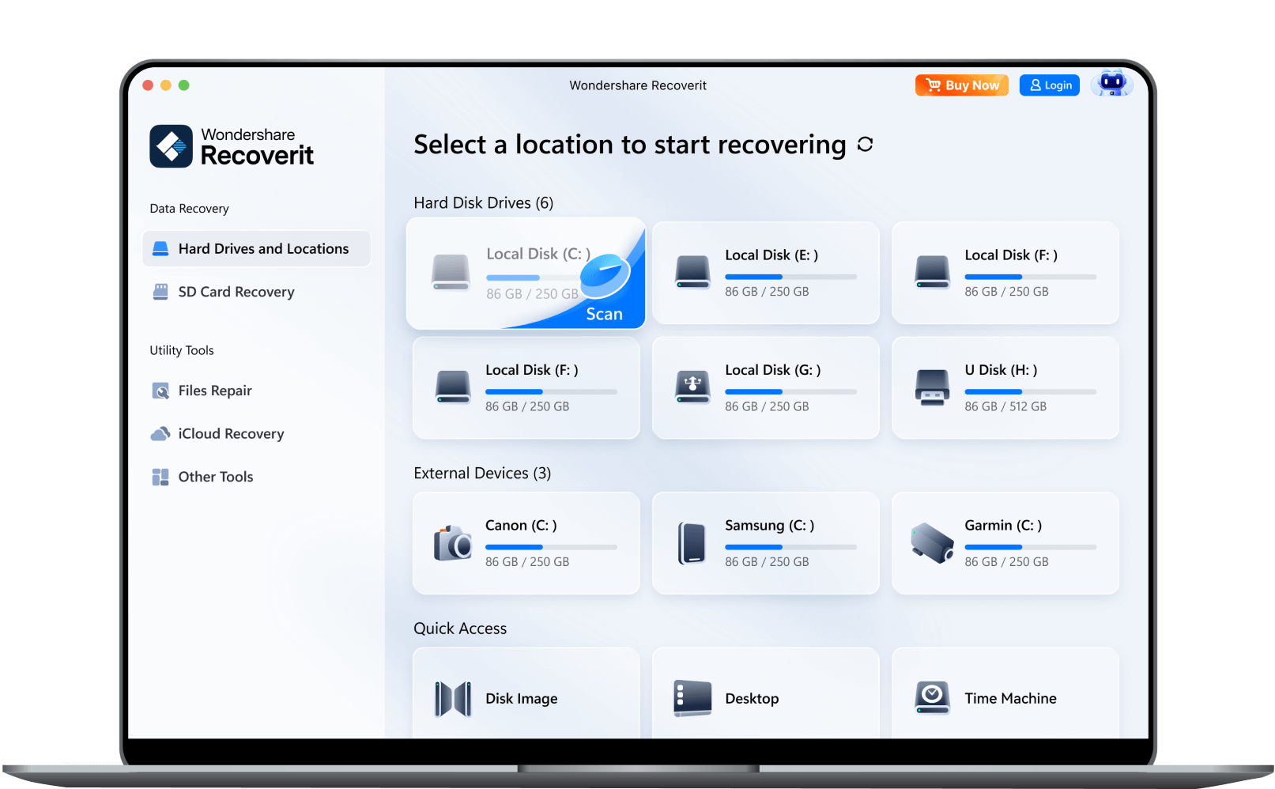Click the Desktop icon

692,698
